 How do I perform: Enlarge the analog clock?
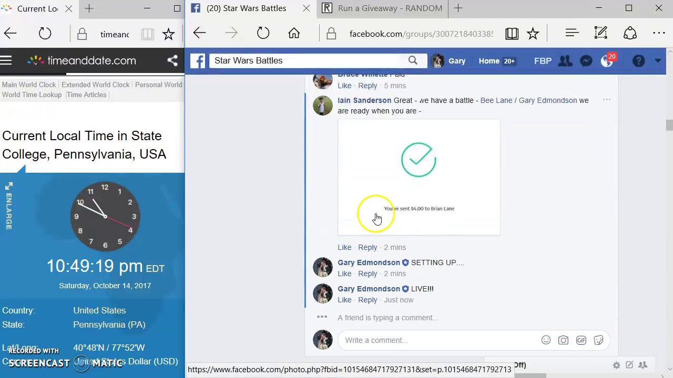[x=8, y=206]
